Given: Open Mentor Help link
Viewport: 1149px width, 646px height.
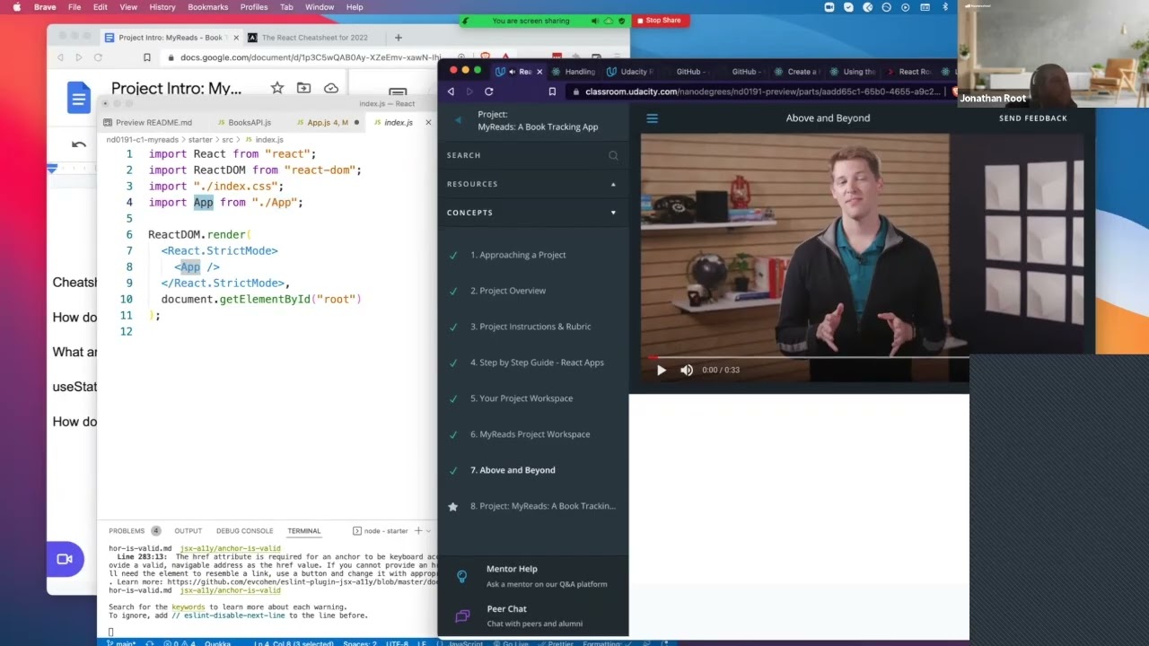Looking at the screenshot, I should [512, 569].
